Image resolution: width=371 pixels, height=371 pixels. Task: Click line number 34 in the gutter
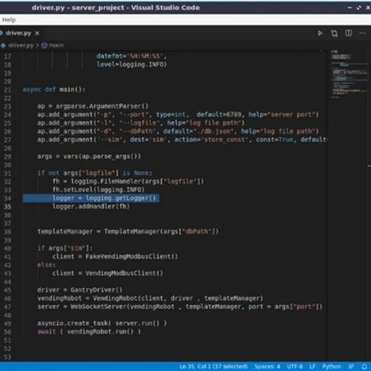point(8,198)
